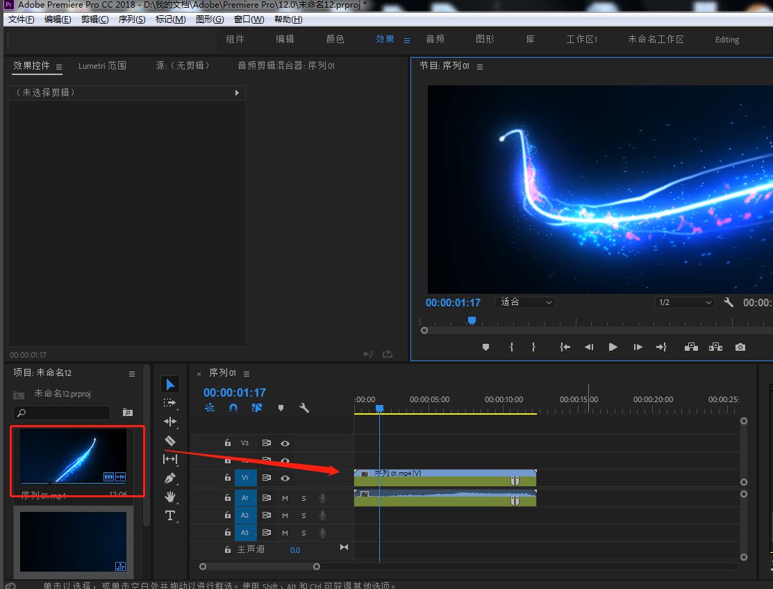This screenshot has width=773, height=589.
Task: Solo audio track A2
Action: [x=304, y=515]
